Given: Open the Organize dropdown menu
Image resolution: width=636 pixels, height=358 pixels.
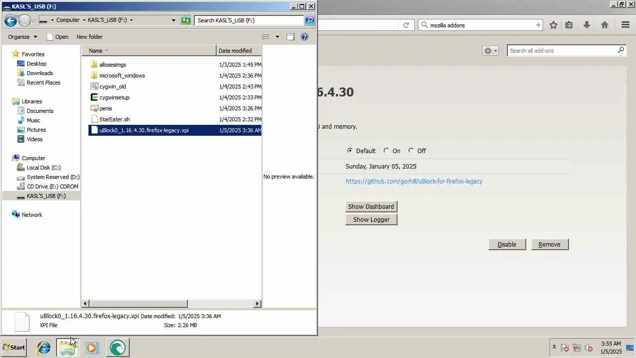Looking at the screenshot, I should point(22,37).
